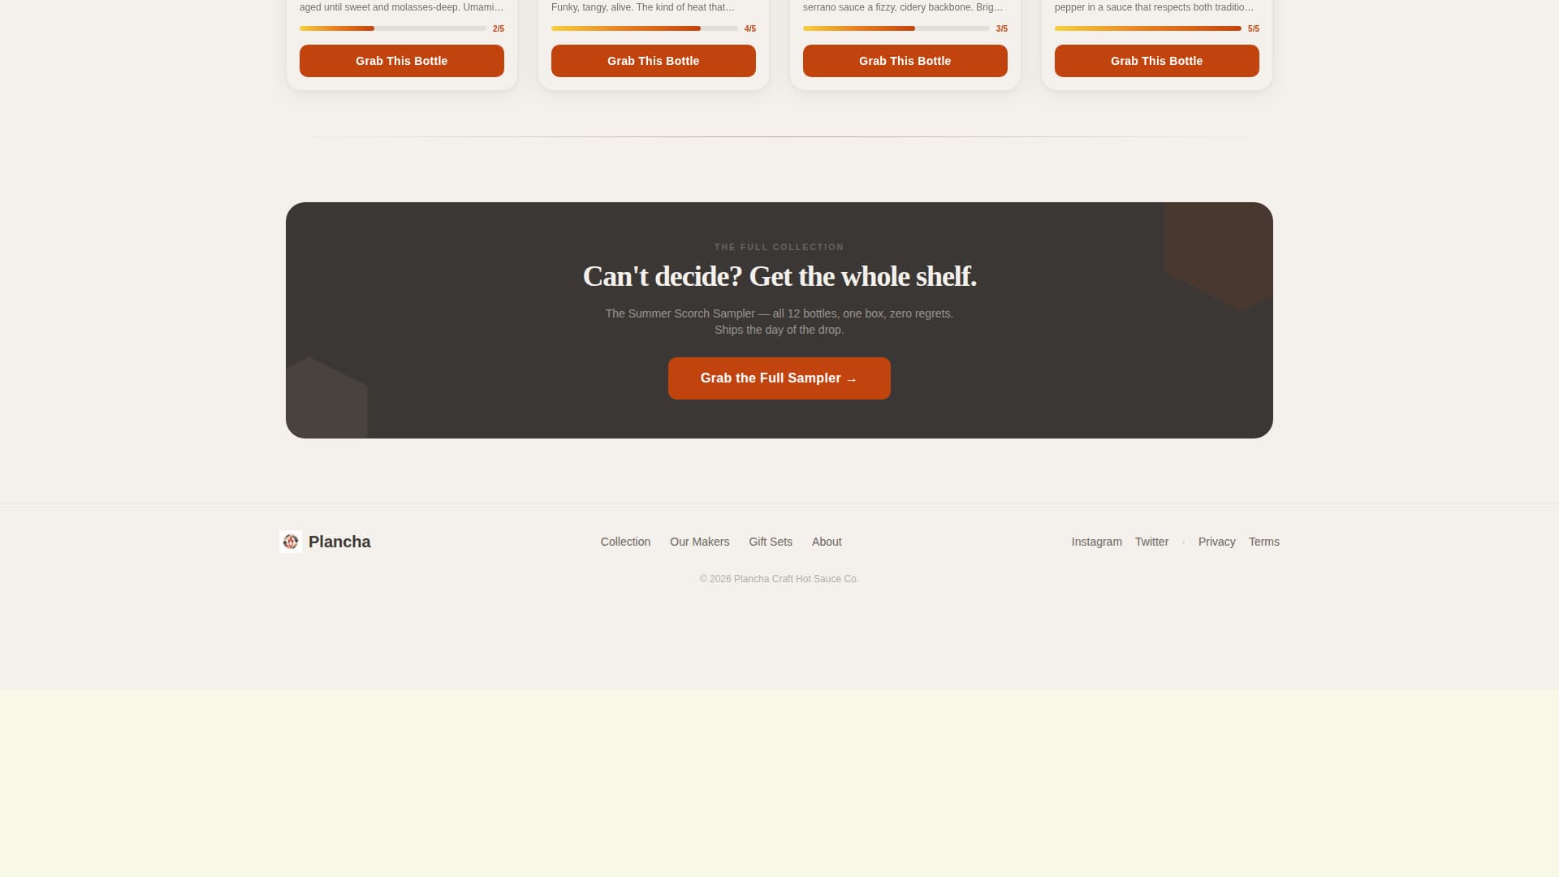Click Grab the Full Sampler button
The image size is (1559, 877).
coord(779,378)
